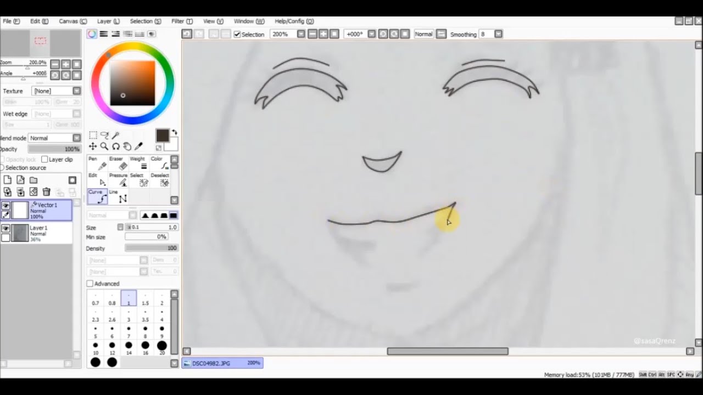Enable the Layer clip checkbox
Screen dimensions: 703x395
tap(44, 159)
